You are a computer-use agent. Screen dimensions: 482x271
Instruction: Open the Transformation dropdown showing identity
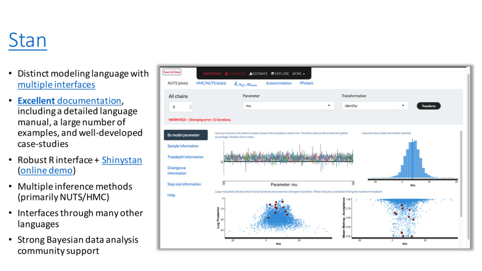click(x=375, y=106)
